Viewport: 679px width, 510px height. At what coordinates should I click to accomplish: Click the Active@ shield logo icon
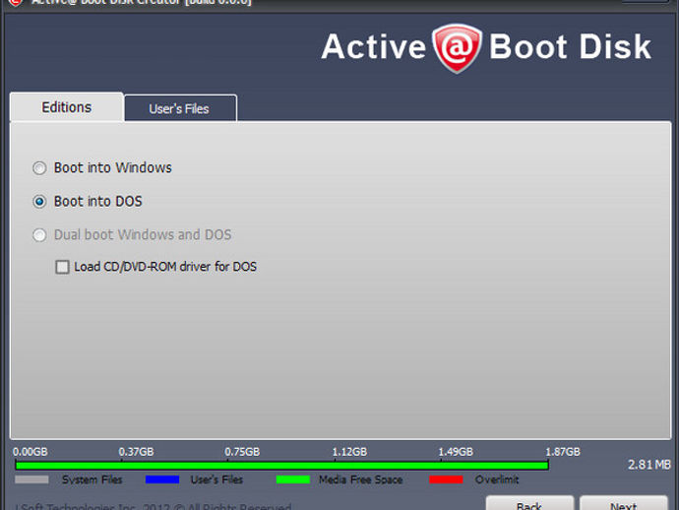[x=457, y=48]
